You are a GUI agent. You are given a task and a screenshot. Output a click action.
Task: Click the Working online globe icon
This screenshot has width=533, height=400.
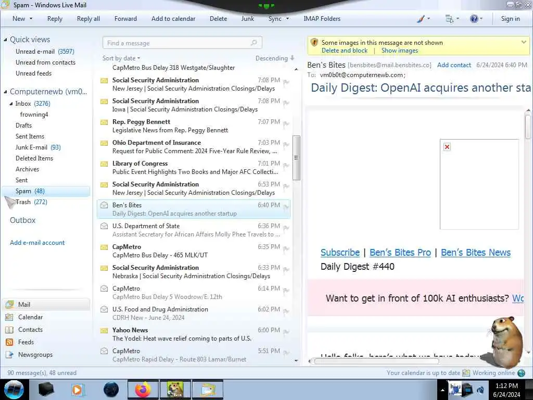(x=522, y=373)
